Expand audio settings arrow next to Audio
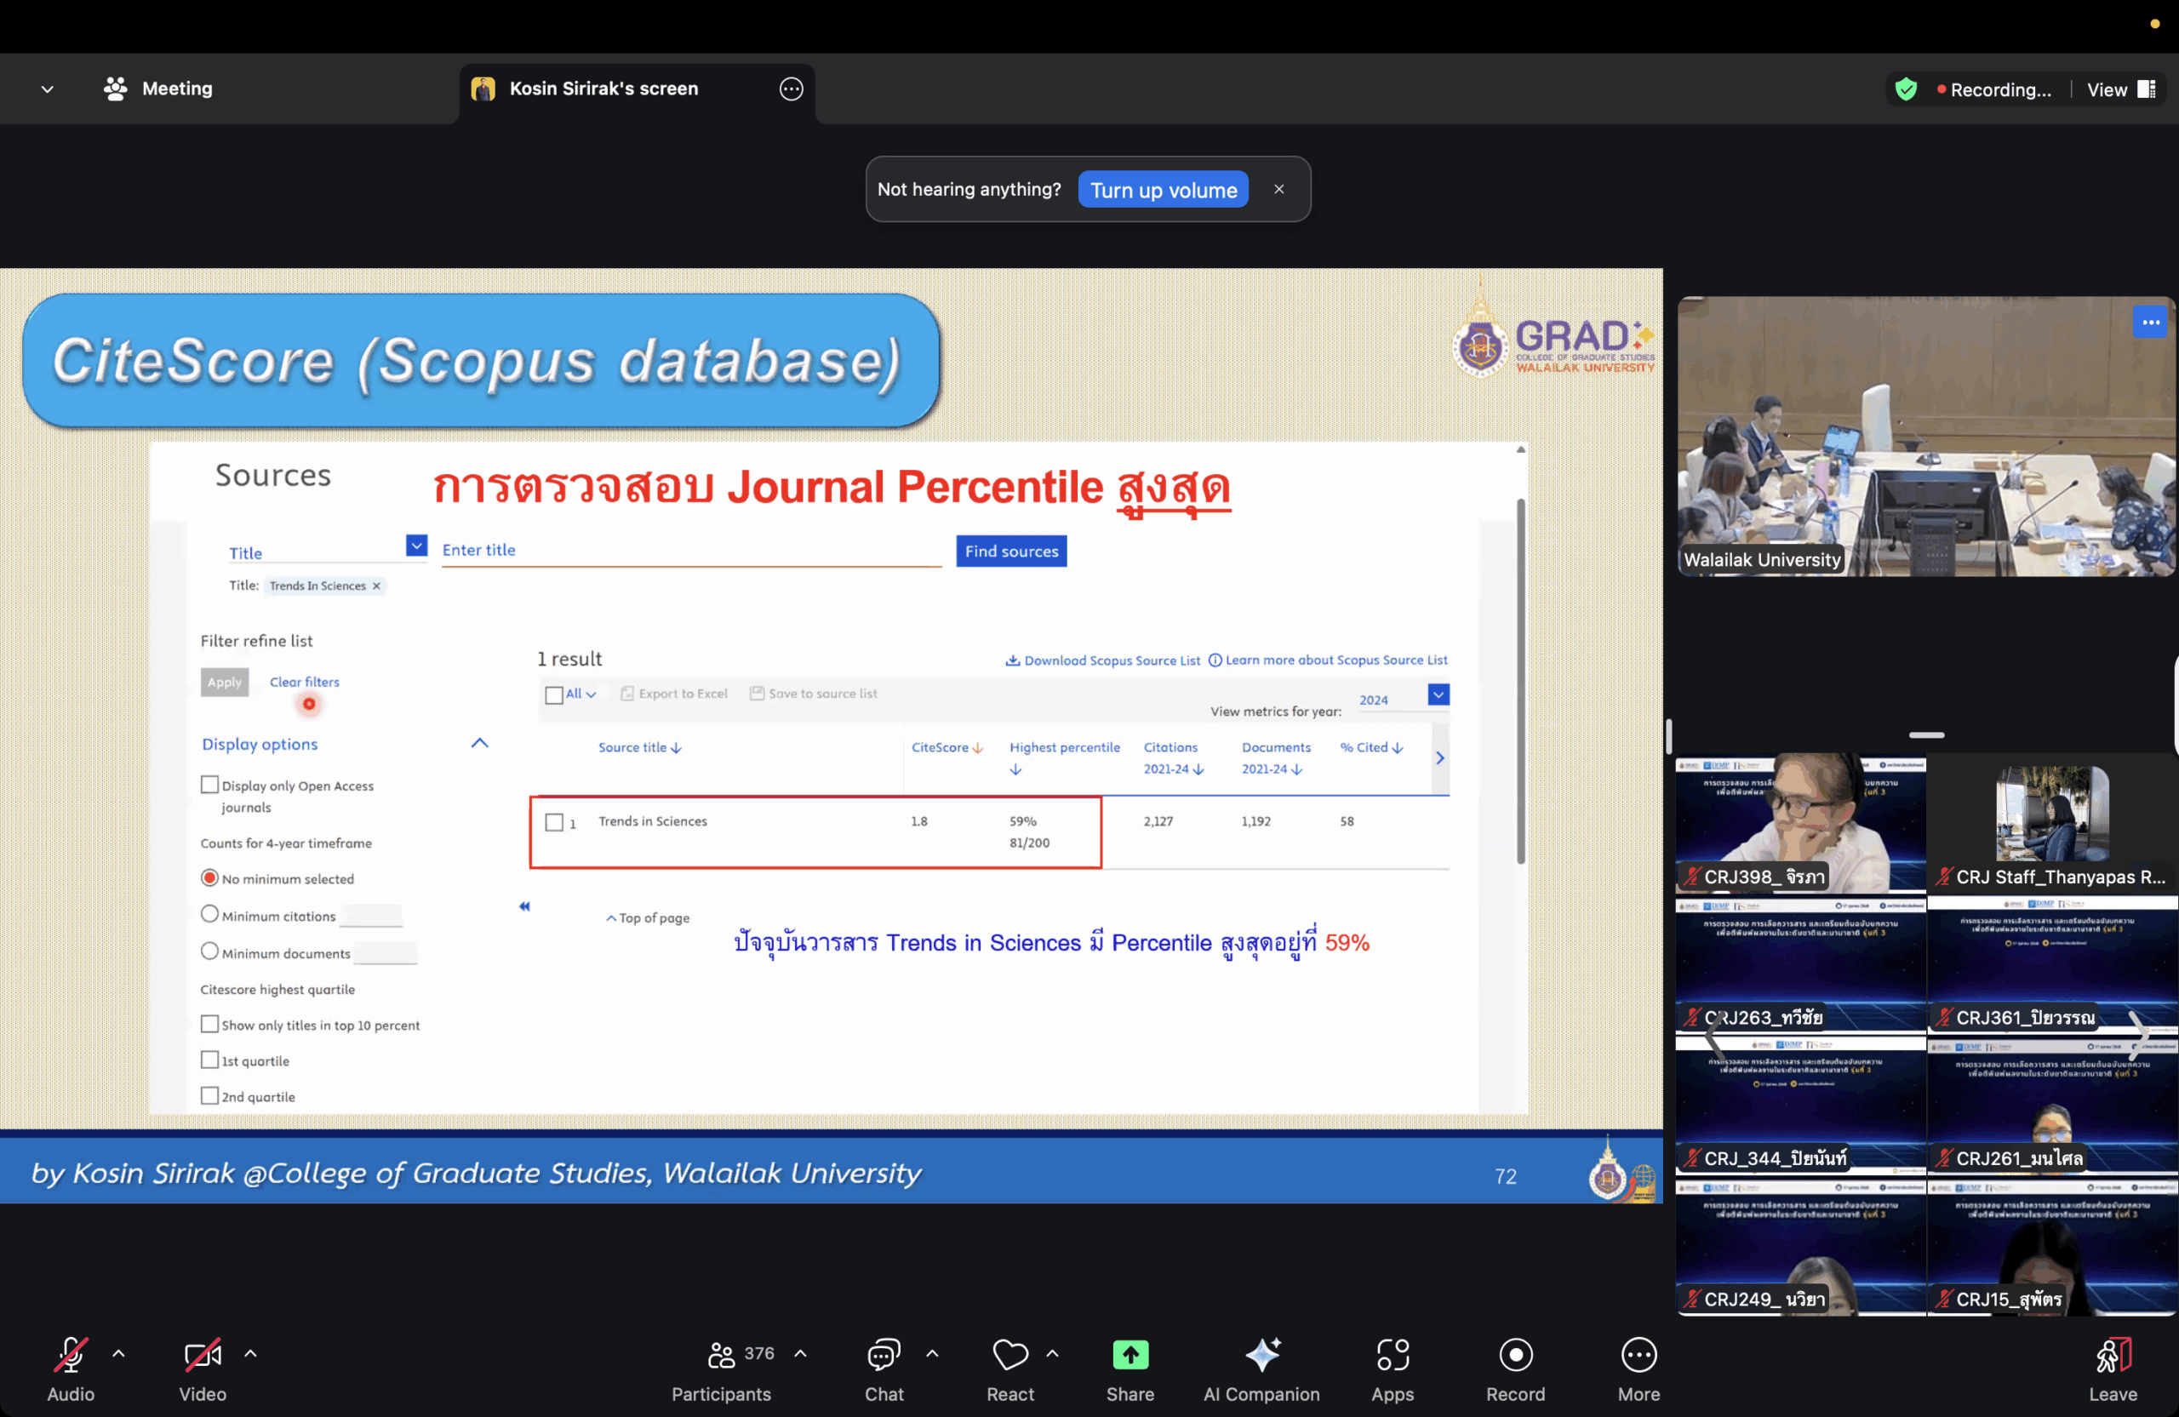Screen dimensions: 2179x1417 pyautogui.click(x=119, y=1353)
